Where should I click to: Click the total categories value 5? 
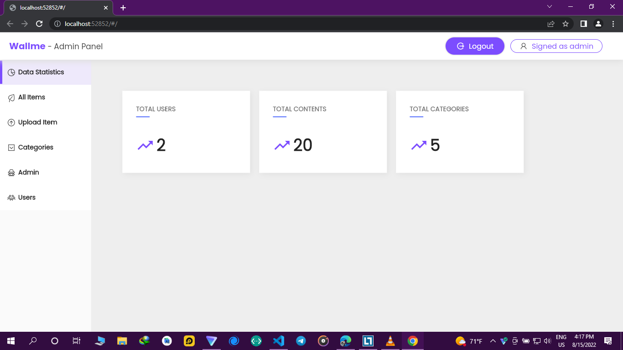pos(435,145)
